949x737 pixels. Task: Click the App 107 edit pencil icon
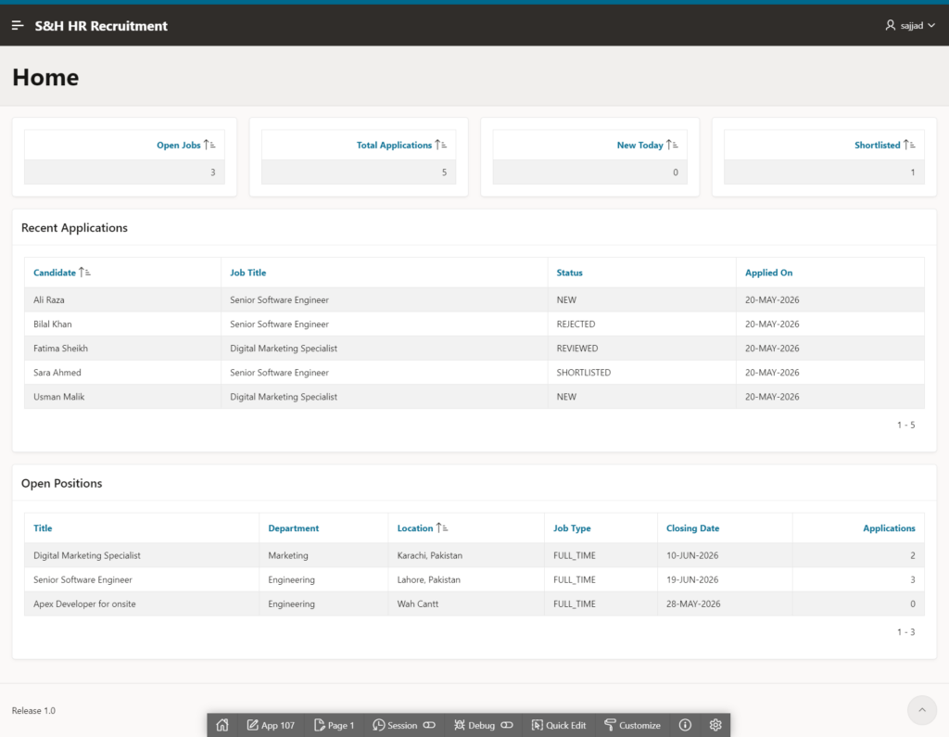pos(252,725)
